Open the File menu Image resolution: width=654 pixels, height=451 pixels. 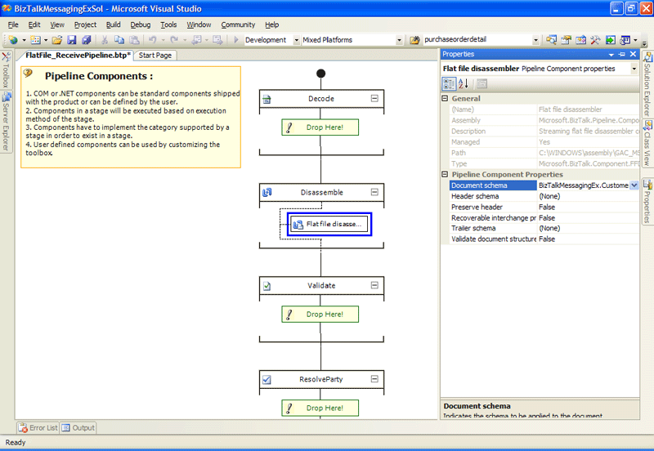click(x=13, y=25)
